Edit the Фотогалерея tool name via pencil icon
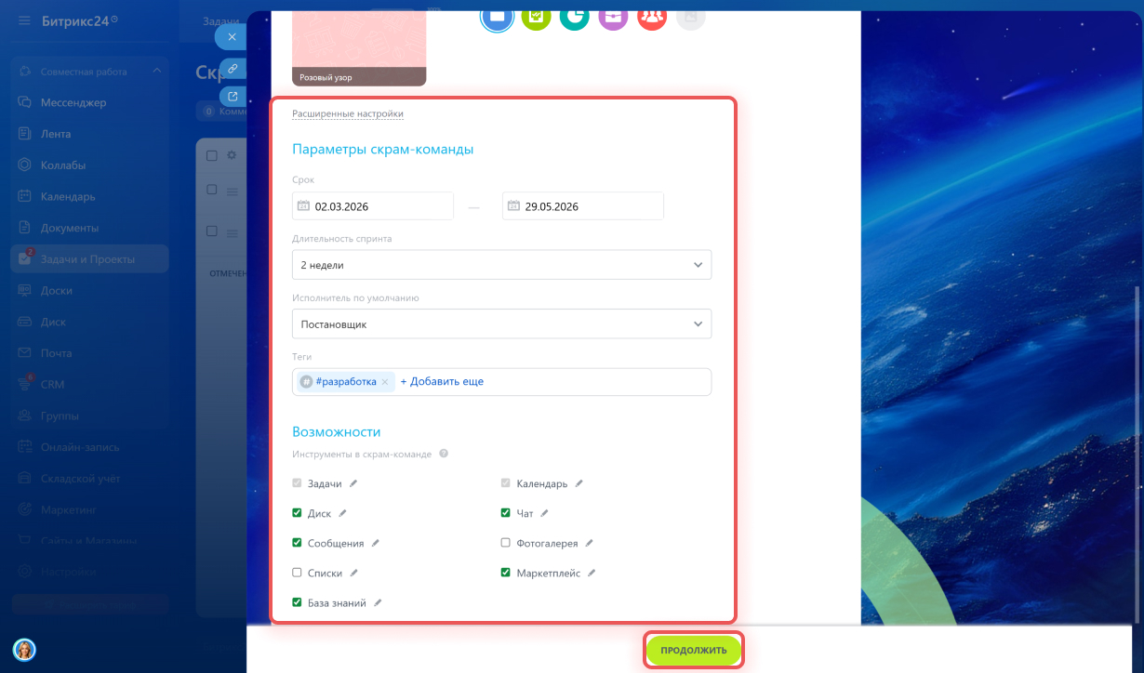 pos(589,543)
